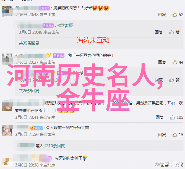
Task: Open avatar of the 今天的你太美了 commenter
Action: point(7,162)
